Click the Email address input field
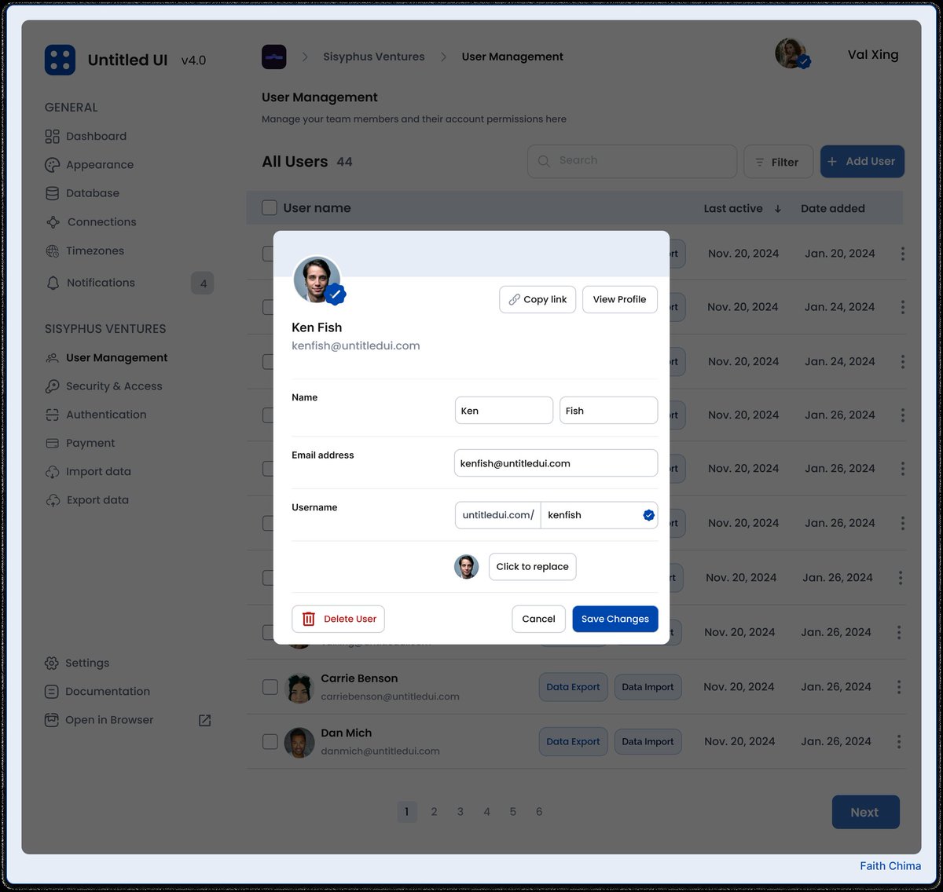Screen dimensions: 943x892 [556, 463]
